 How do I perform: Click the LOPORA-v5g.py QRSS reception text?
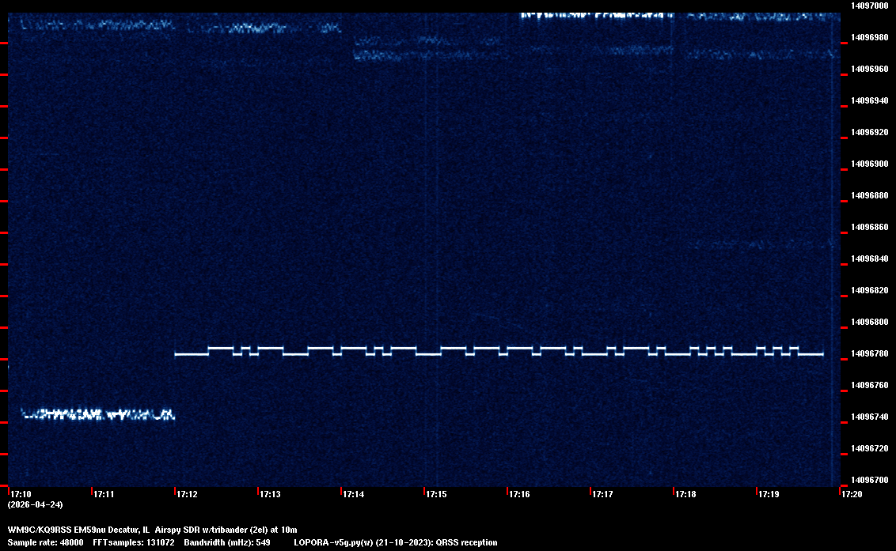395,542
